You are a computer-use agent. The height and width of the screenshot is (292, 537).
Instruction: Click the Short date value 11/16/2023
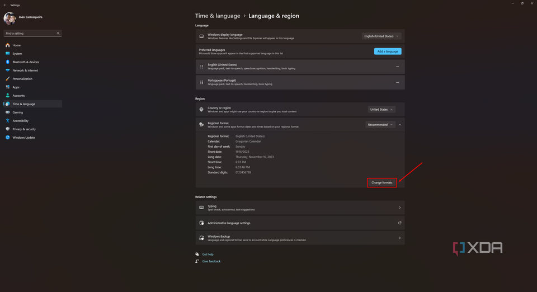click(x=242, y=152)
